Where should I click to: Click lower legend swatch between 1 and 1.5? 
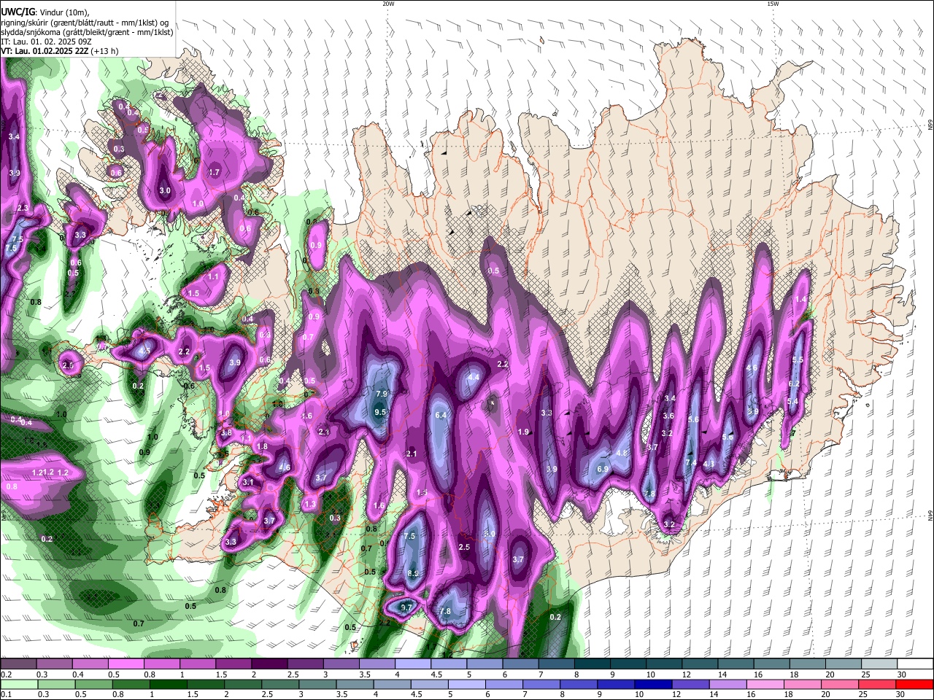(x=167, y=684)
